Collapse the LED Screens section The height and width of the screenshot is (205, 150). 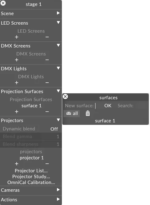[x=58, y=23]
